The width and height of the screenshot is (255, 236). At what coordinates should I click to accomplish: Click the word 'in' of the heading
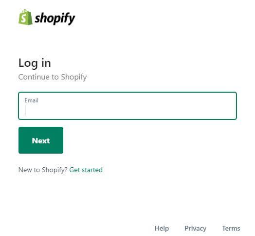pyautogui.click(x=46, y=62)
